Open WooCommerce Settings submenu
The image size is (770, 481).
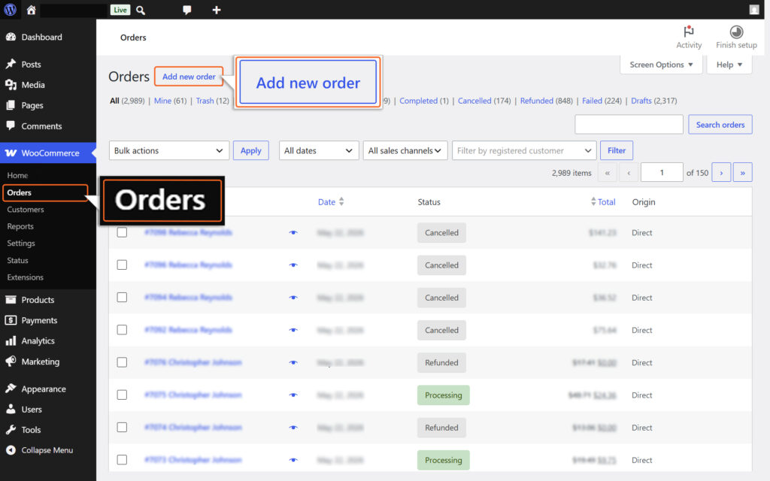[20, 244]
